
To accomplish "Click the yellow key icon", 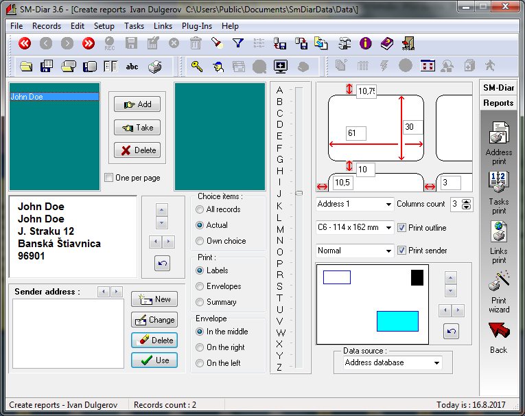I will point(197,67).
